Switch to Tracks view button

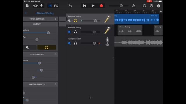pyautogui.click(x=35, y=6)
